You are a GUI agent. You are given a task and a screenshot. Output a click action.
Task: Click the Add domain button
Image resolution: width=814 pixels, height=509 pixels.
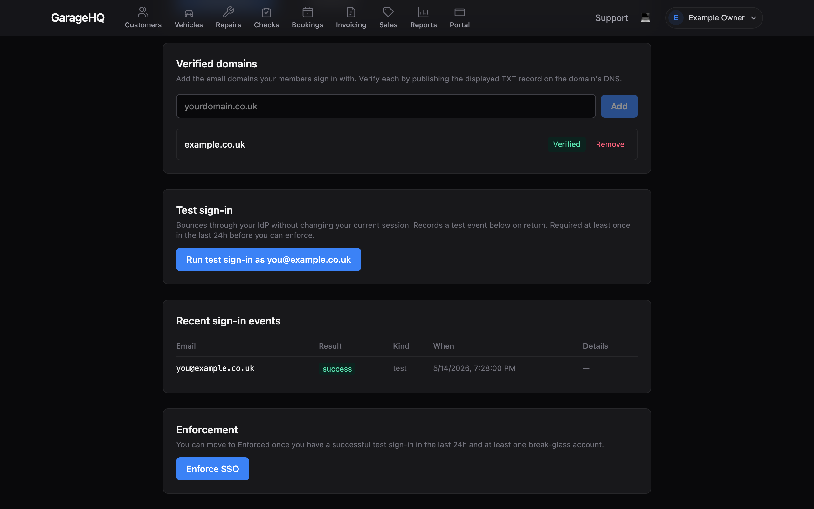[x=619, y=106]
